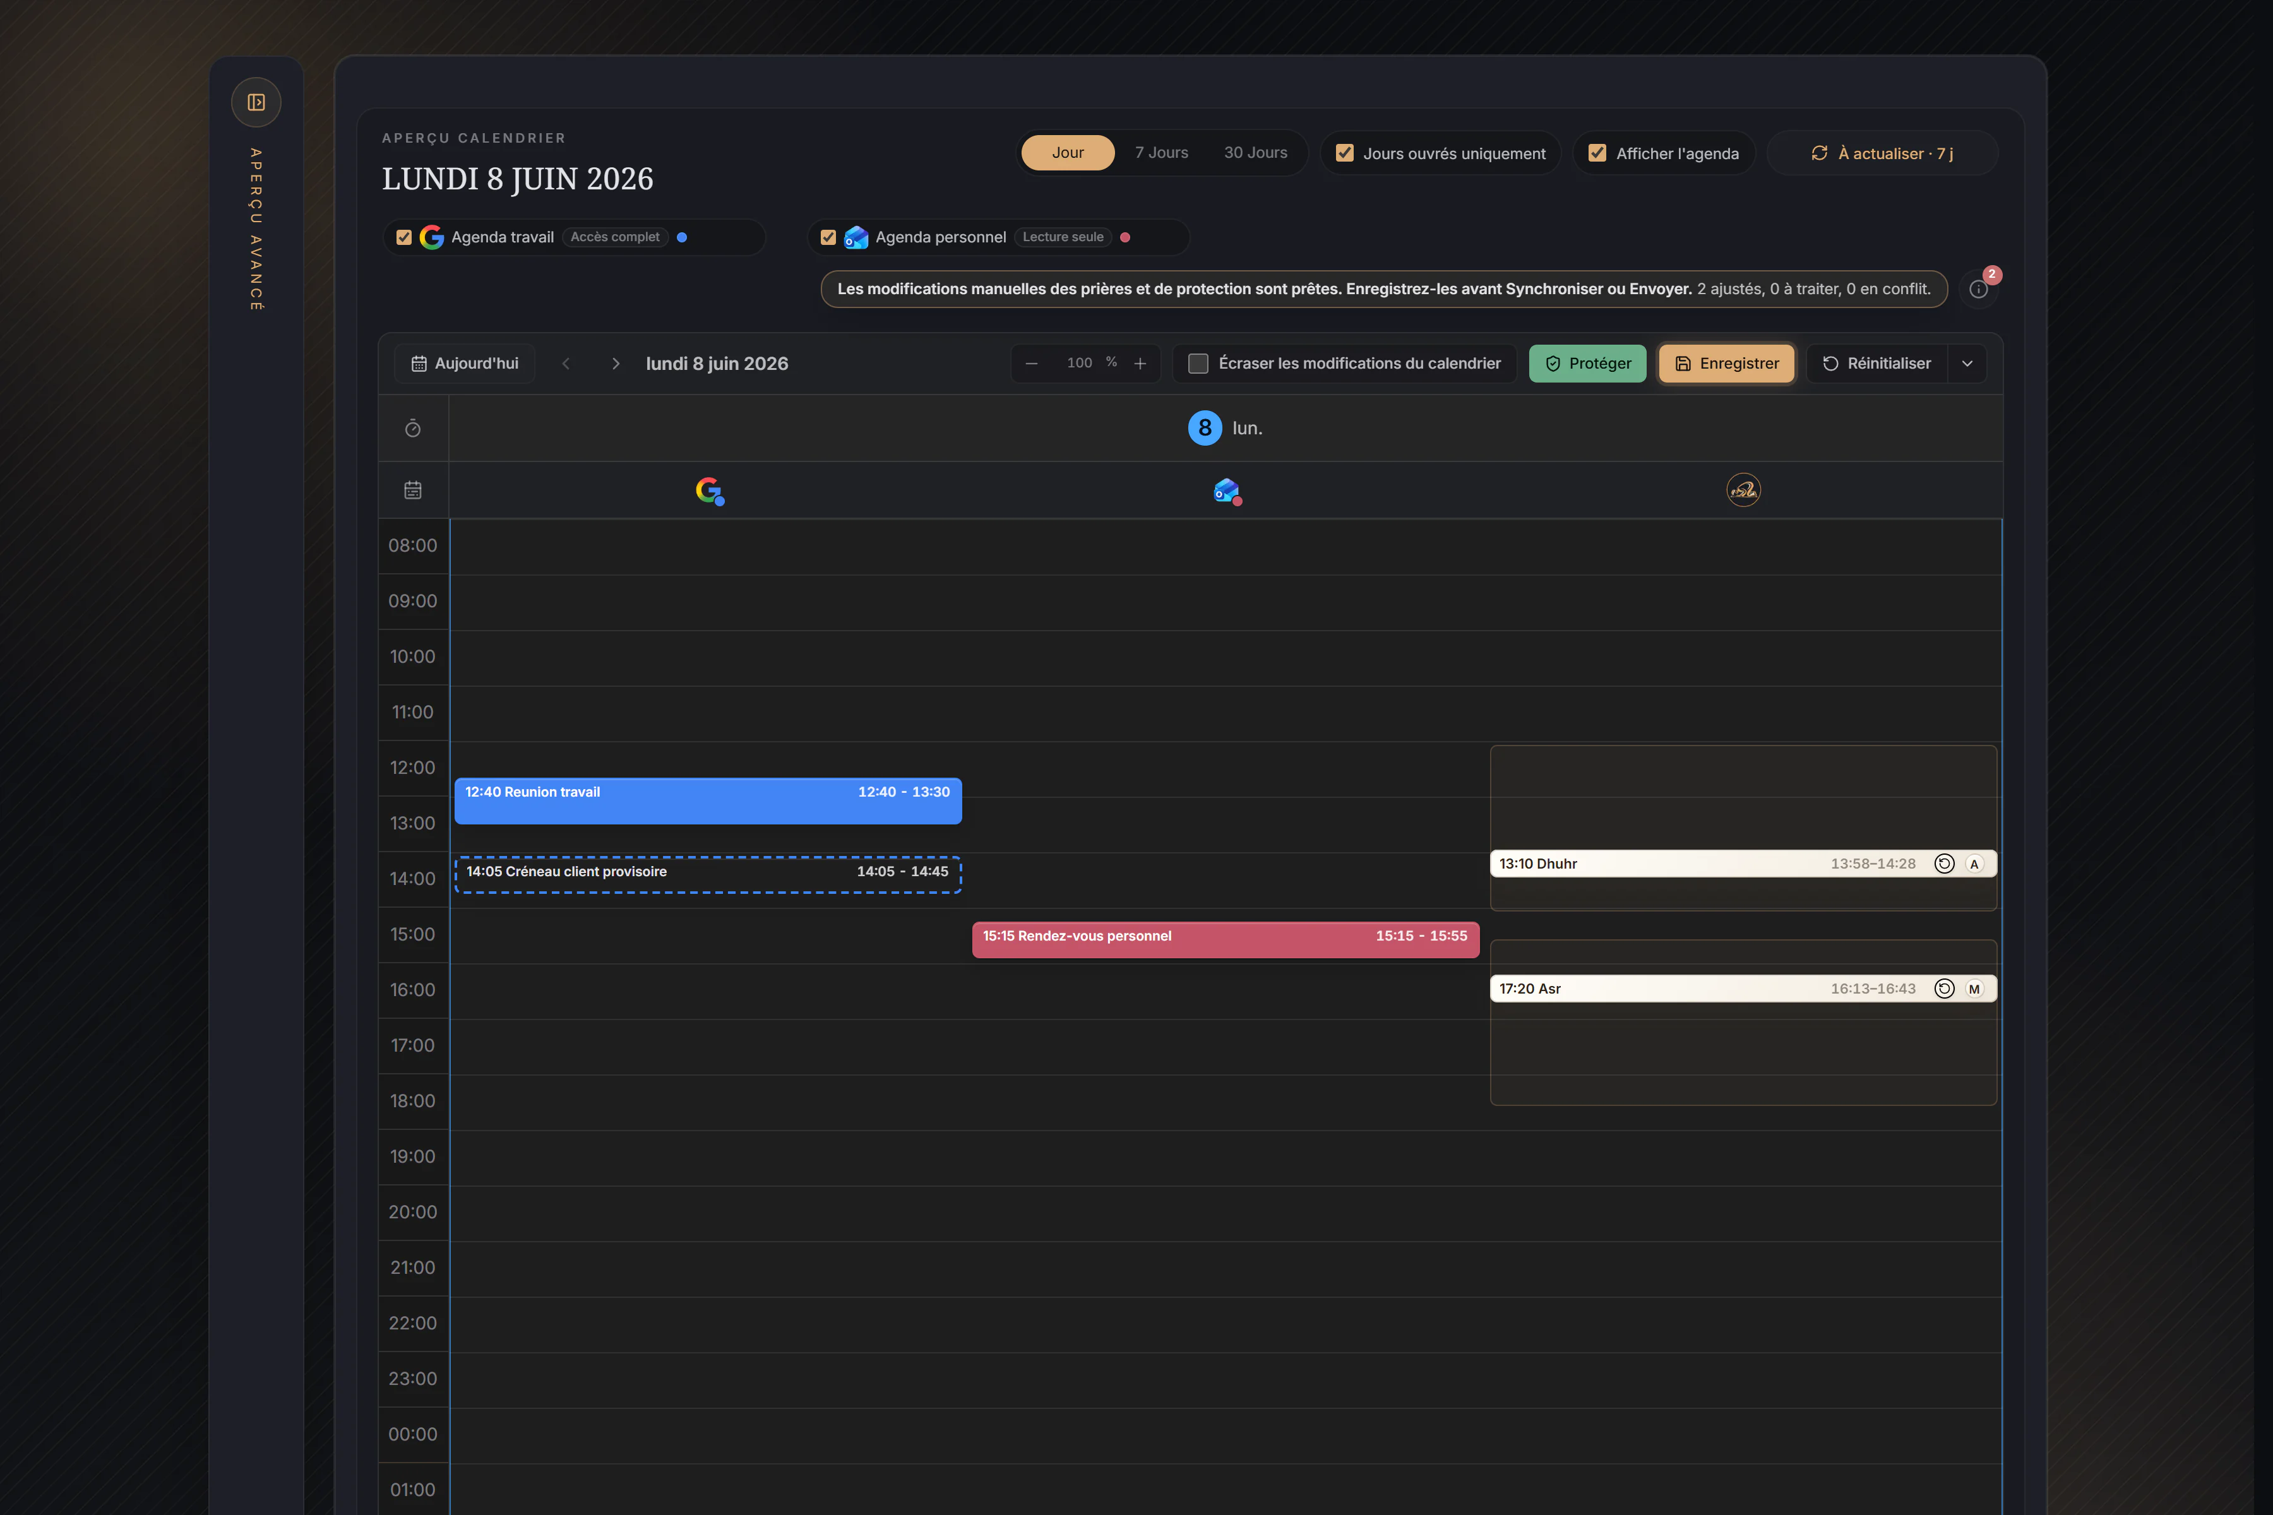Click the Lecture seule badge
The width and height of the screenshot is (2273, 1515).
(x=1063, y=238)
